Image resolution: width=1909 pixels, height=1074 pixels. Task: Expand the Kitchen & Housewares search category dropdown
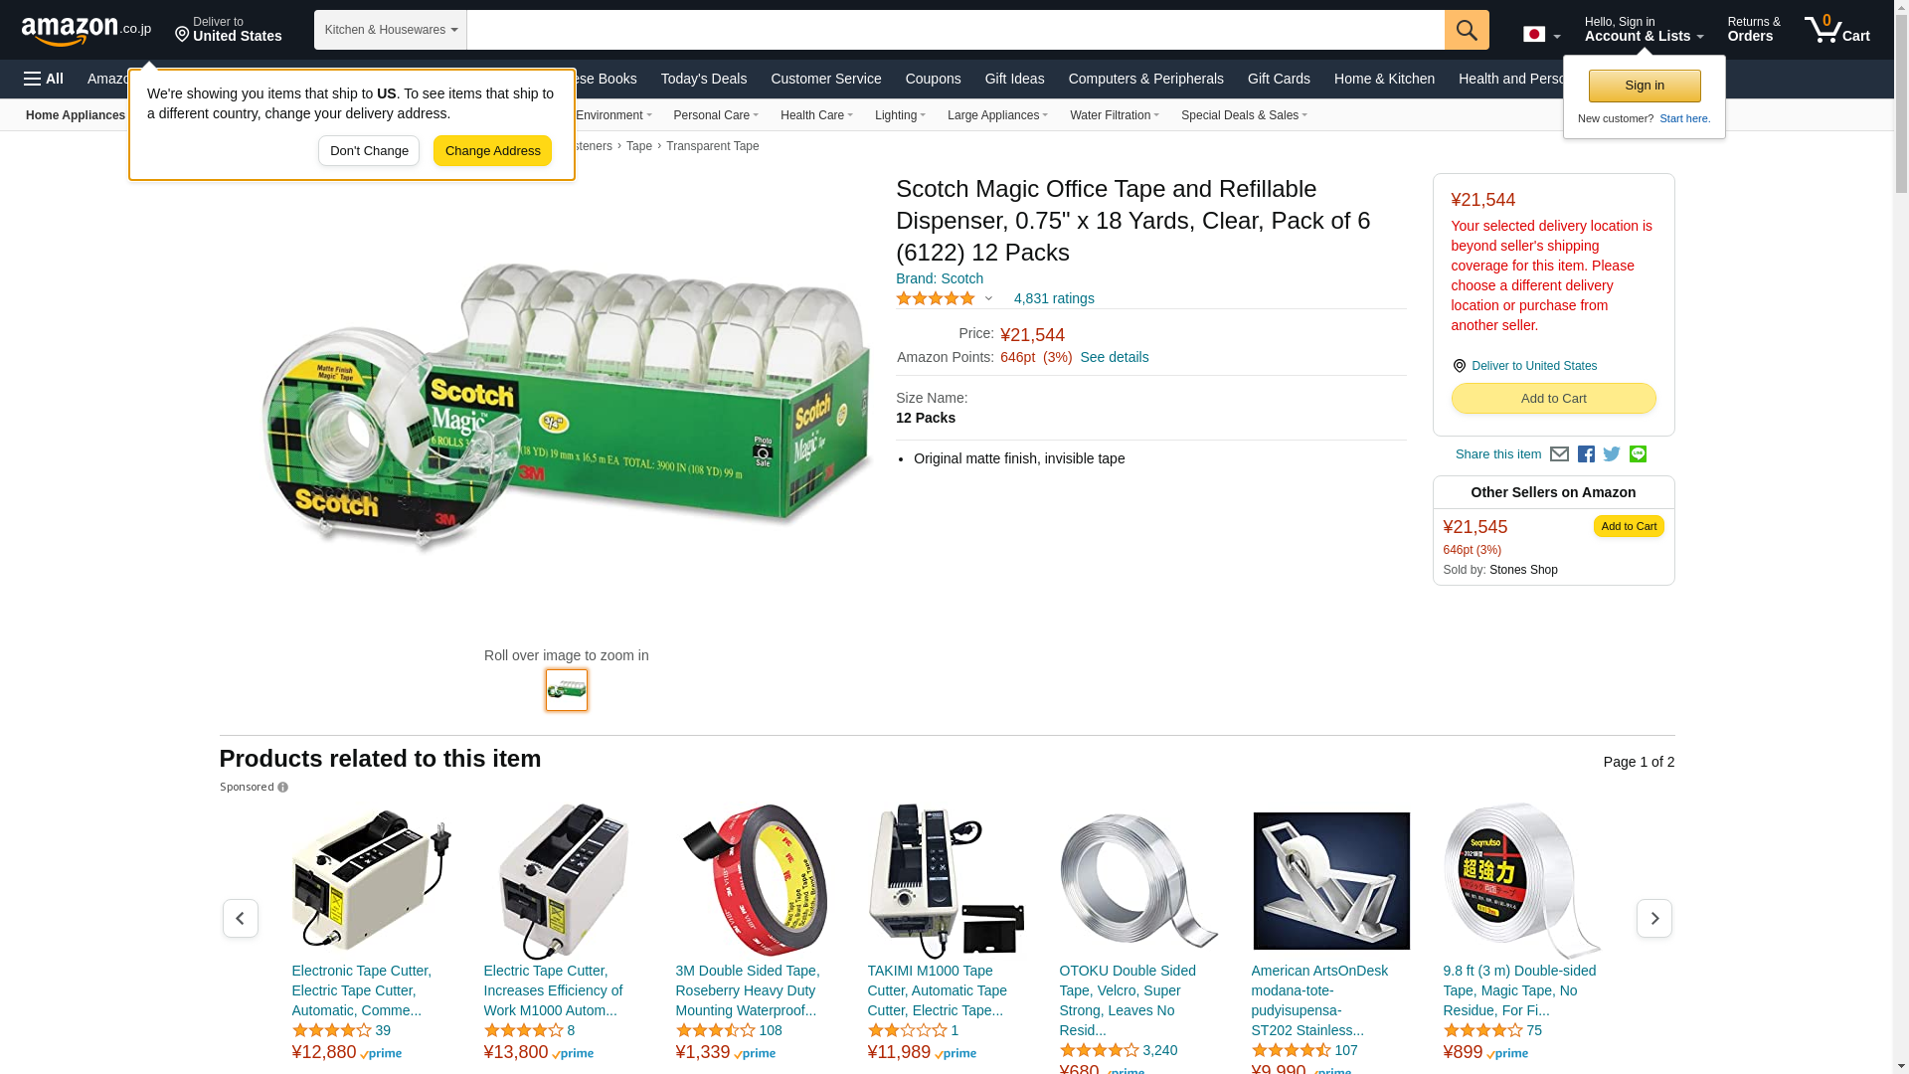pos(391,30)
